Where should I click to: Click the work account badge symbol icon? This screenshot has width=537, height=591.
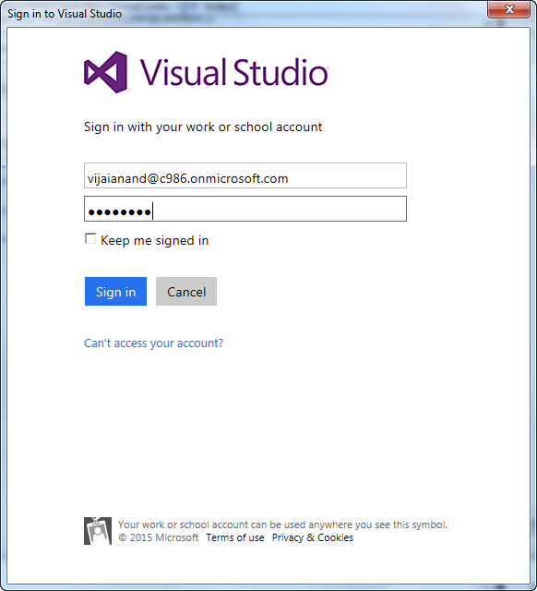(98, 531)
